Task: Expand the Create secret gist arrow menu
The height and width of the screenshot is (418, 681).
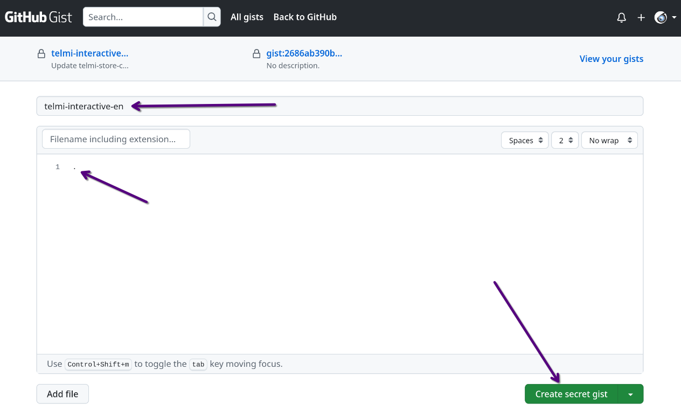Action: point(631,394)
